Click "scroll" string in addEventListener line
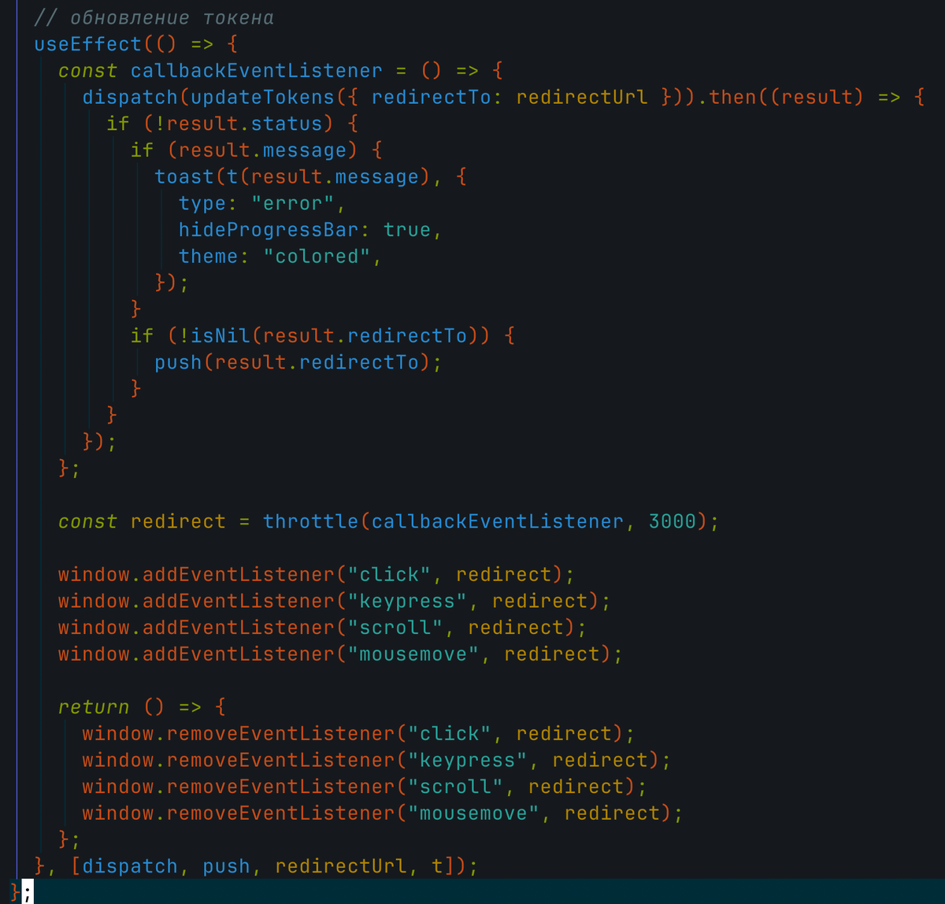Screen dimensions: 945x904 [x=395, y=628]
